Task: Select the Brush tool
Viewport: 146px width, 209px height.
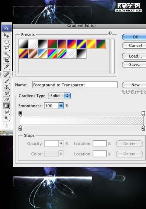Action: 7,81
